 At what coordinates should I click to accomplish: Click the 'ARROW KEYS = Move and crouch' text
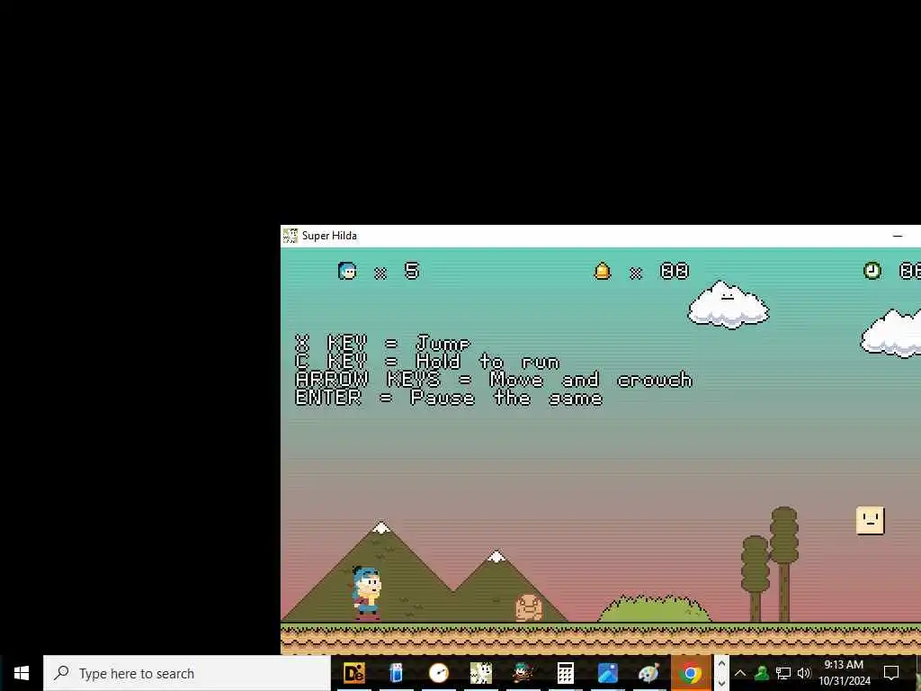(494, 380)
